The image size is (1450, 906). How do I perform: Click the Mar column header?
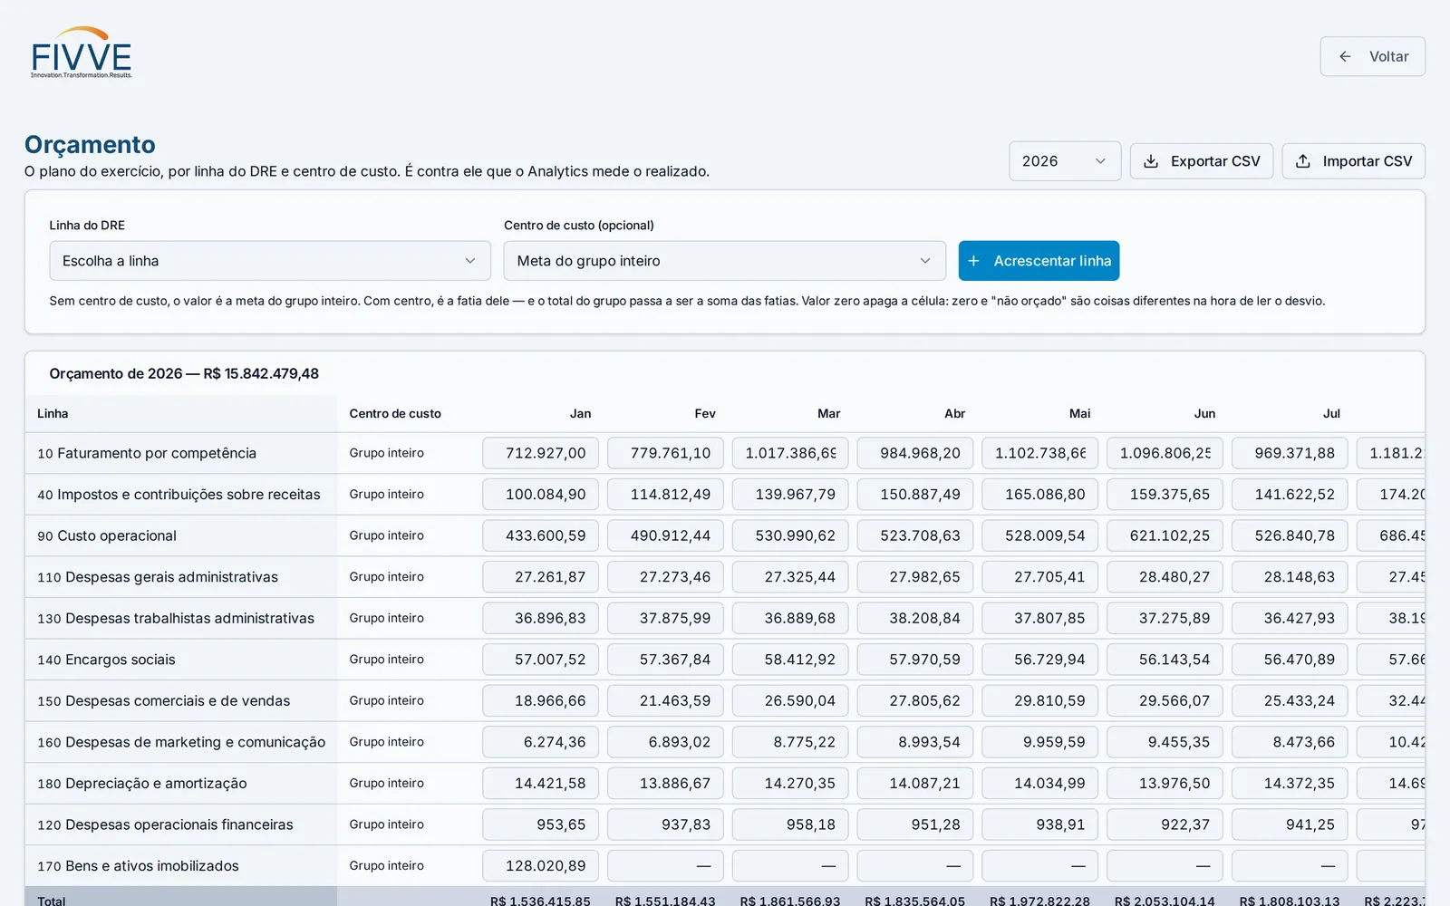coord(828,413)
